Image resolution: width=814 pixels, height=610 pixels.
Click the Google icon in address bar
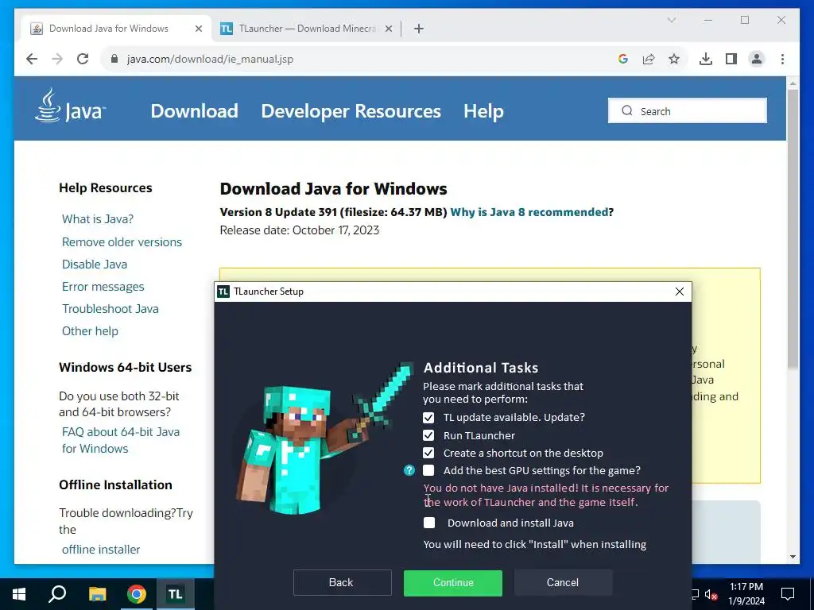[623, 59]
